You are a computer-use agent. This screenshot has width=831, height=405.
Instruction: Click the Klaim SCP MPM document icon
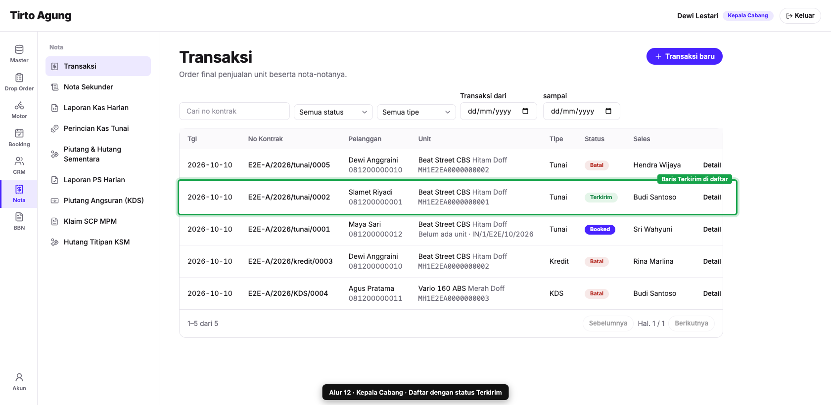coord(55,221)
